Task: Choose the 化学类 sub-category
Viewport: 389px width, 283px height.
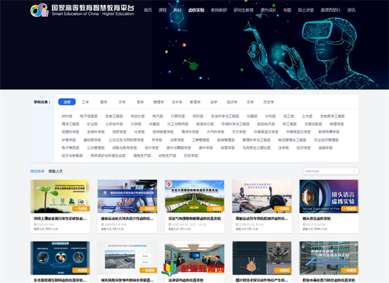Action: click(x=139, y=132)
